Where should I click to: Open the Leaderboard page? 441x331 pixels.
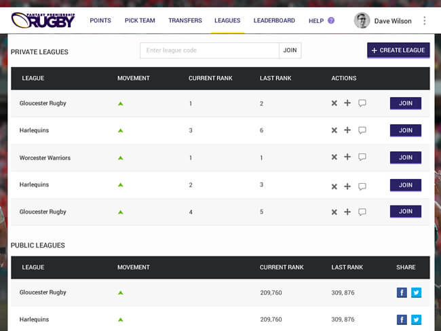click(x=274, y=20)
